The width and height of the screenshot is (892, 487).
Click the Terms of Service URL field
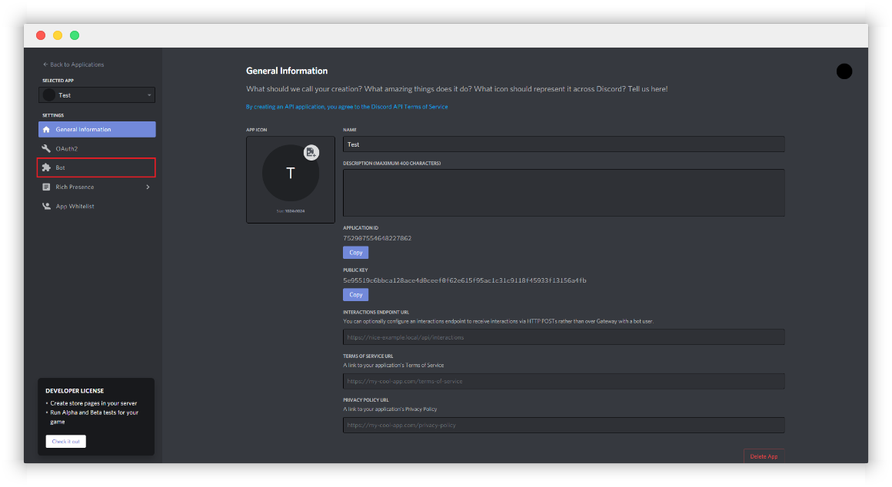click(x=564, y=381)
